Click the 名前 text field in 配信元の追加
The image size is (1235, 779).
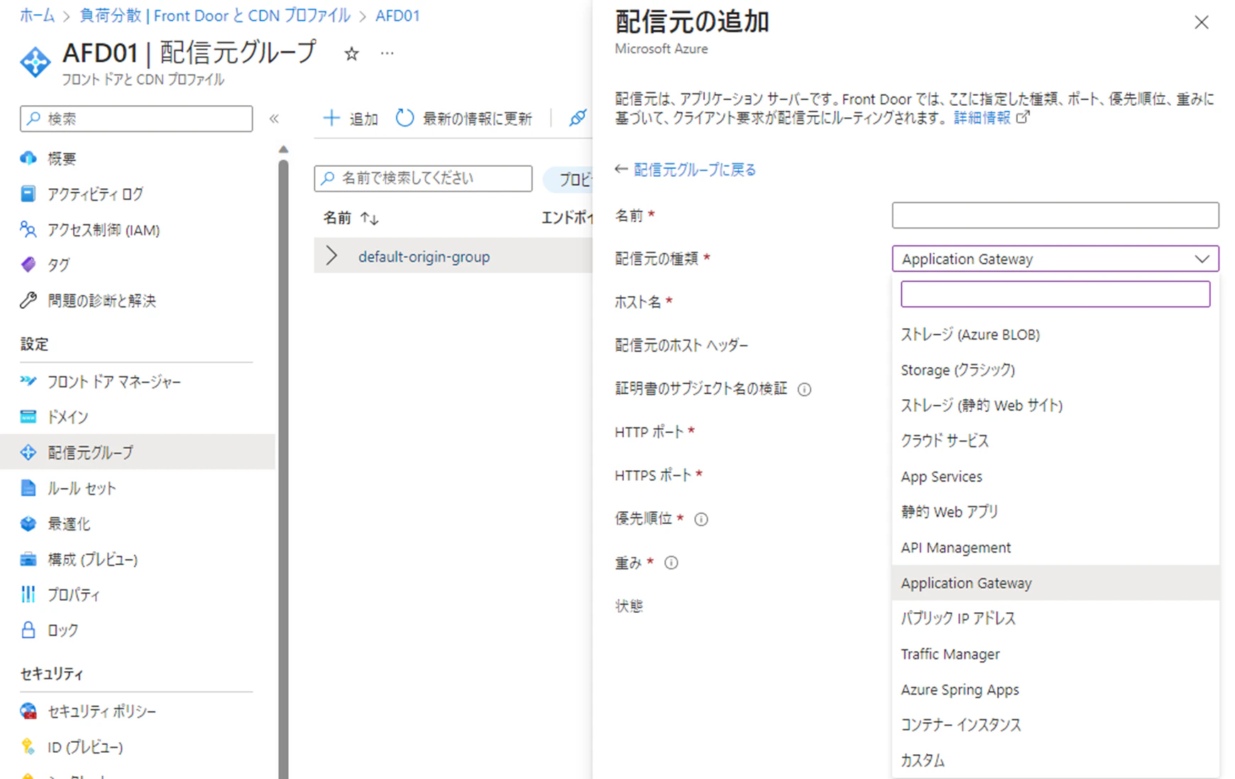[x=1055, y=215]
